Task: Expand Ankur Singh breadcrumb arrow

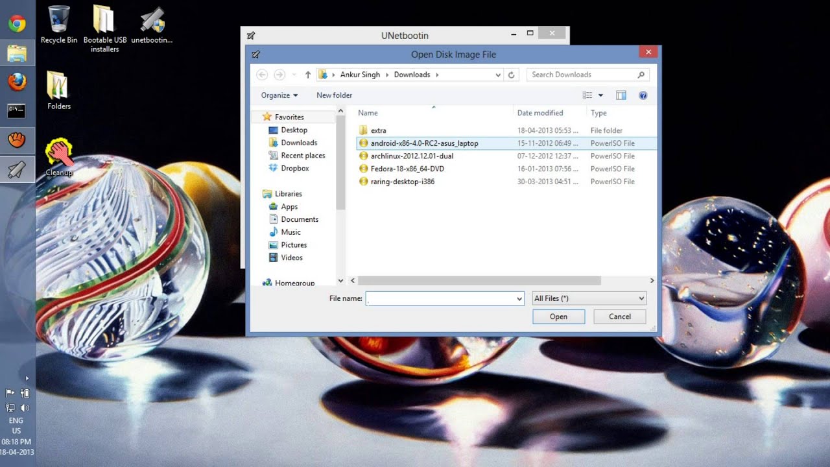Action: click(x=387, y=75)
